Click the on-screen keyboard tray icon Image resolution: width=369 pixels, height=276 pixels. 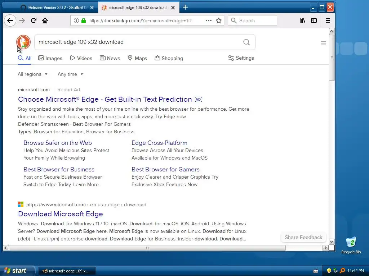click(316, 271)
